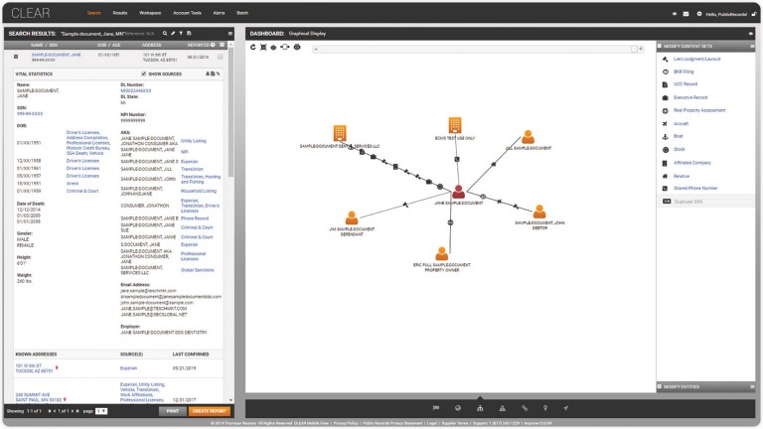The width and height of the screenshot is (763, 429).
Task: Click the flag icon in the bottom toolbar
Action: pyautogui.click(x=435, y=408)
